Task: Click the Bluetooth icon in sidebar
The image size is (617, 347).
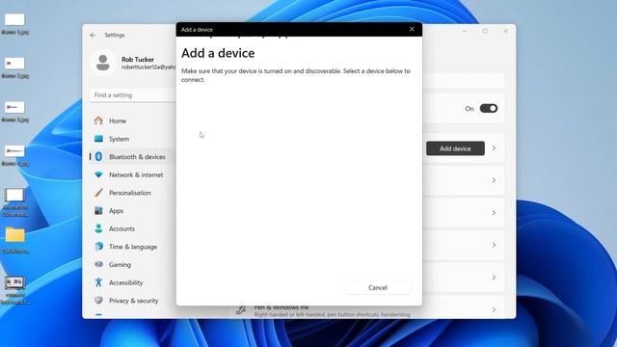Action: (x=98, y=156)
